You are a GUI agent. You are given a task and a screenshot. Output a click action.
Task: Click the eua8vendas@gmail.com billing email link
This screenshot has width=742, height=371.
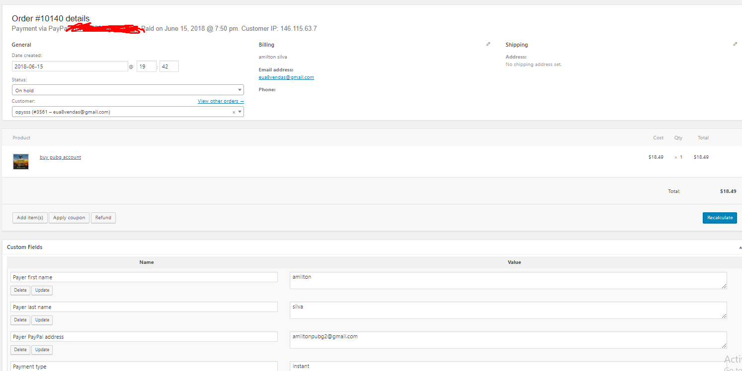coord(286,77)
